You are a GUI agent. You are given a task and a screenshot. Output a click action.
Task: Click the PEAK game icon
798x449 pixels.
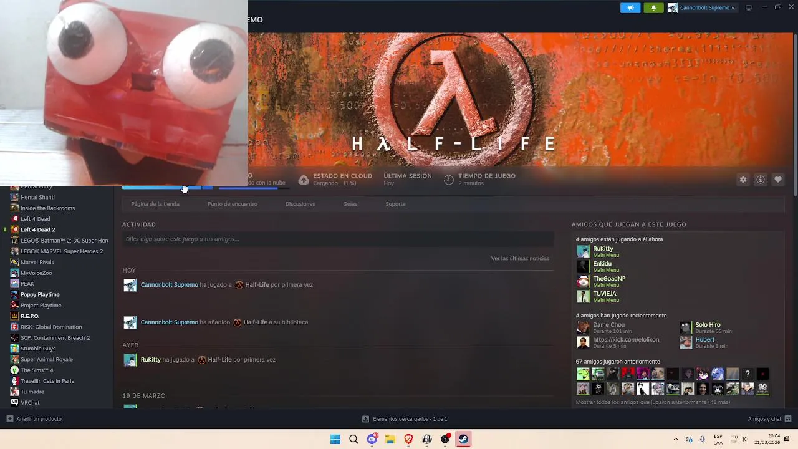pyautogui.click(x=15, y=284)
